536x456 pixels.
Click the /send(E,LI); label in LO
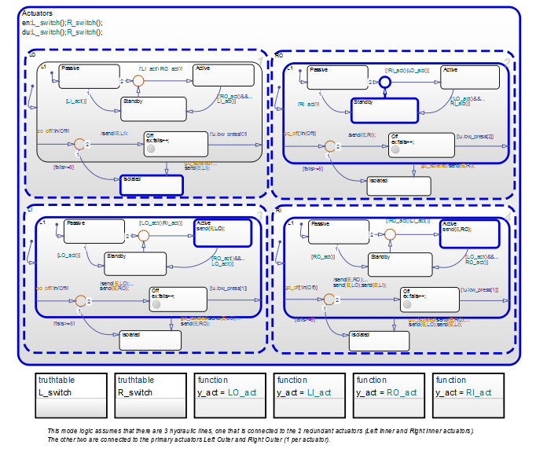pyautogui.click(x=115, y=134)
